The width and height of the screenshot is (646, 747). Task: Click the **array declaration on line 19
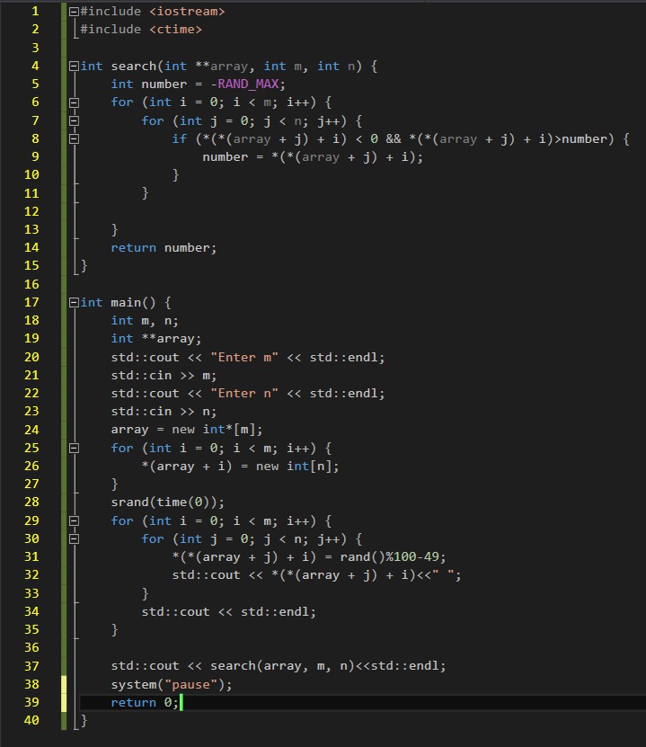pyautogui.click(x=172, y=339)
